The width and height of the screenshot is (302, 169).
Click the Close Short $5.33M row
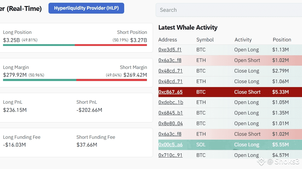pyautogui.click(x=230, y=92)
